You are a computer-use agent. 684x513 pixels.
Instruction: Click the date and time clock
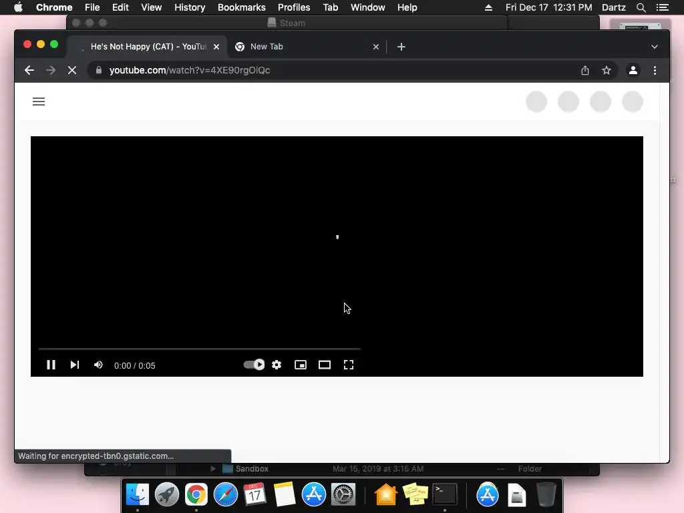click(549, 7)
